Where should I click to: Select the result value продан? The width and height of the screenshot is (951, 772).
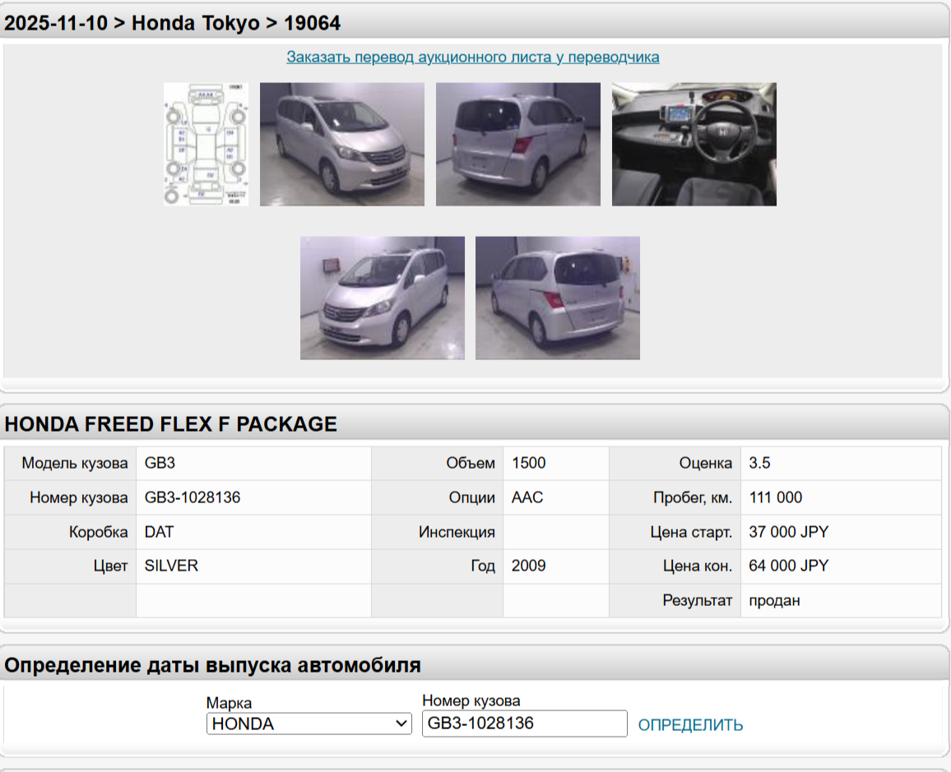click(774, 600)
